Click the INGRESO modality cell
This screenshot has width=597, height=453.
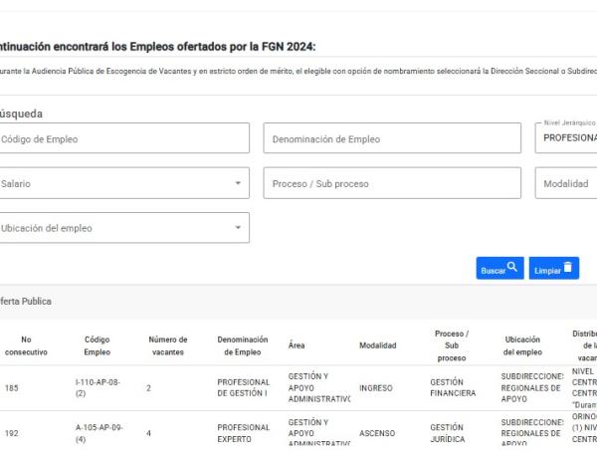376,388
